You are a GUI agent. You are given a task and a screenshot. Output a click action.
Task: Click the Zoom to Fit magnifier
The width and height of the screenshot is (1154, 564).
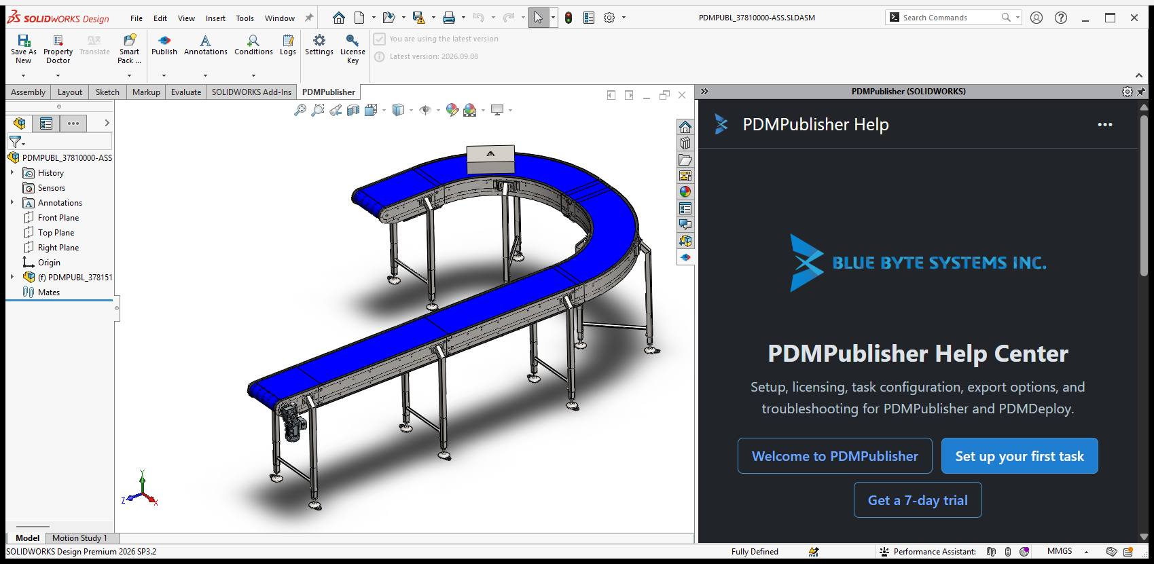(300, 110)
